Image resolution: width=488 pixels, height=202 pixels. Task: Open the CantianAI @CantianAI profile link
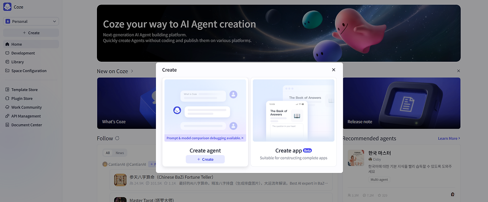pyautogui.click(x=127, y=164)
